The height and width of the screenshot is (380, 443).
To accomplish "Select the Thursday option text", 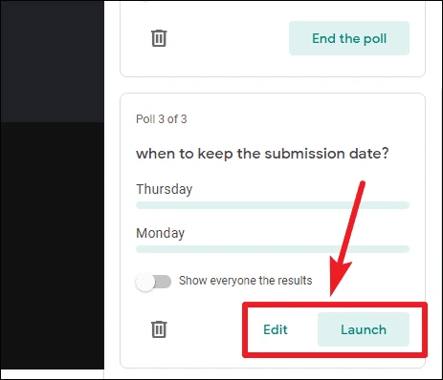I will pyautogui.click(x=165, y=189).
